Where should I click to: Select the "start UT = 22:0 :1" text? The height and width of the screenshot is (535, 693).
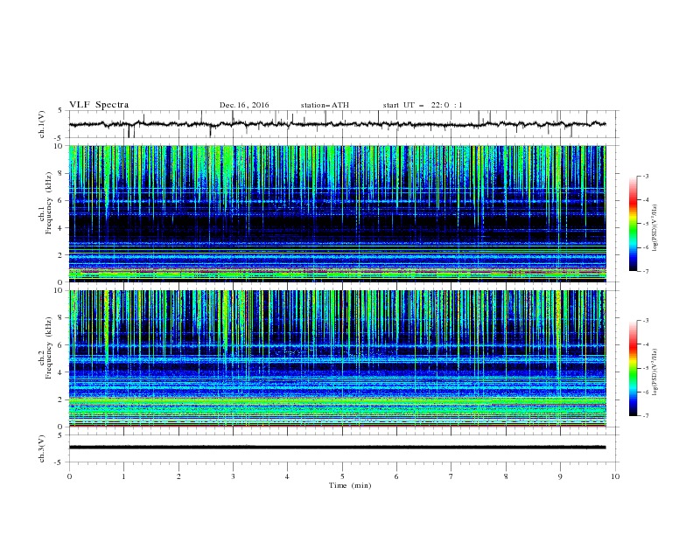pyautogui.click(x=423, y=105)
